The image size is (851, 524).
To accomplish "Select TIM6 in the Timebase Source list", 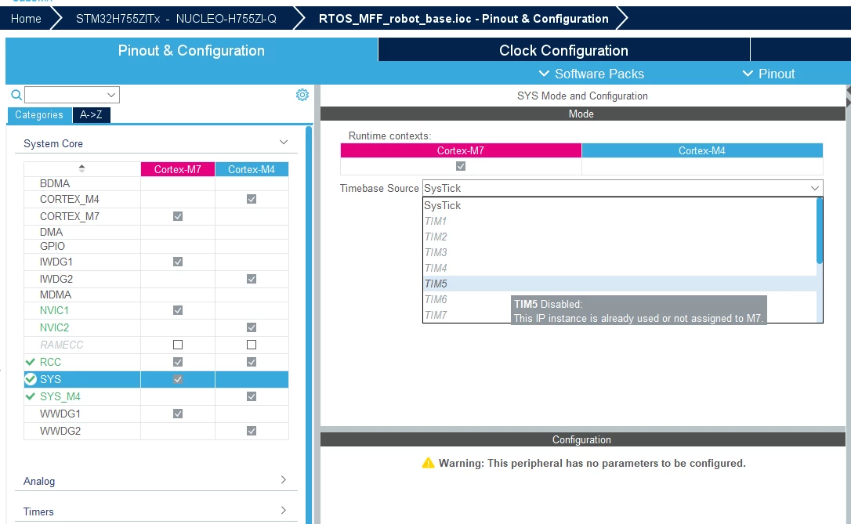I will 620,299.
